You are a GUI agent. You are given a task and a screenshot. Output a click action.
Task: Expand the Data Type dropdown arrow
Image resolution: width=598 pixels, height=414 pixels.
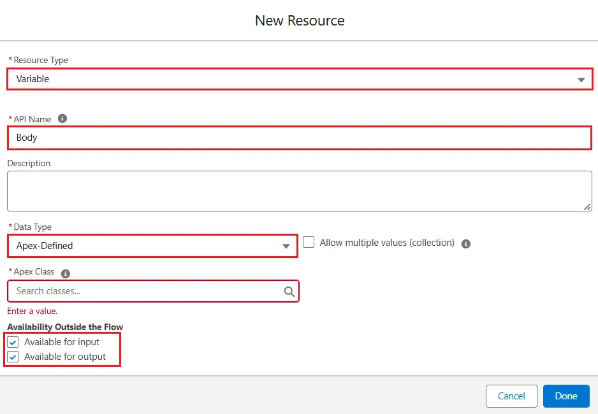pos(286,246)
